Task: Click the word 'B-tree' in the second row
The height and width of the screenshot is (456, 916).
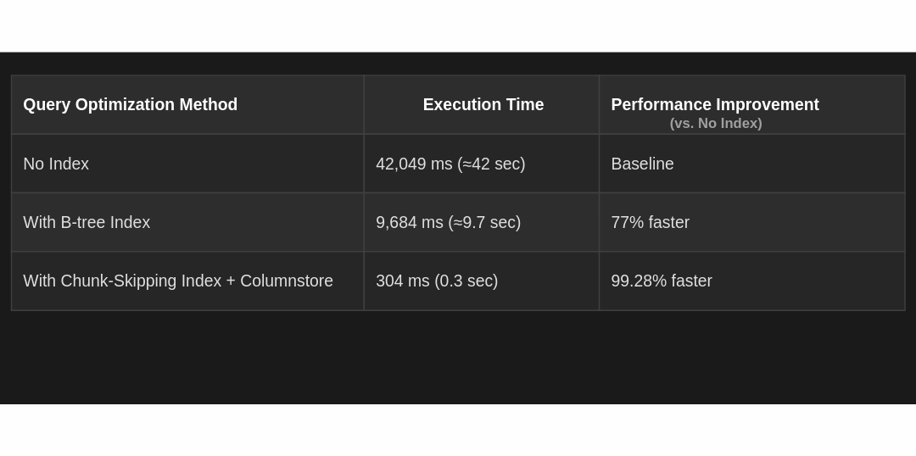Action: tap(84, 222)
